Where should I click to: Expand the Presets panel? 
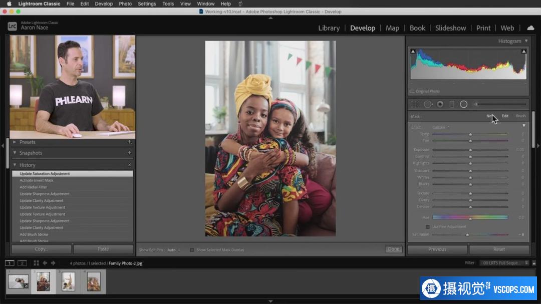(x=15, y=142)
